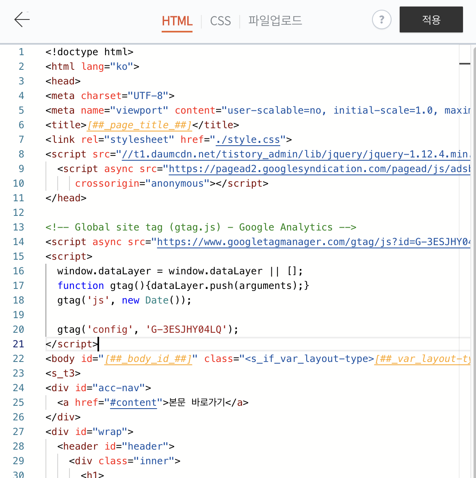
Task: Click the <s_t3> tag
Action: (63, 373)
